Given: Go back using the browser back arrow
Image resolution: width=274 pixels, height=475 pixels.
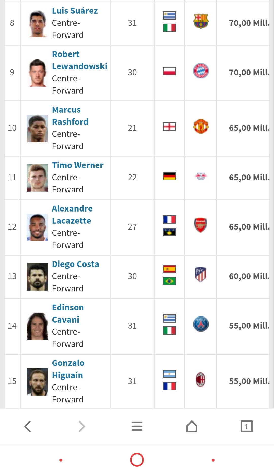Looking at the screenshot, I should pyautogui.click(x=27, y=426).
